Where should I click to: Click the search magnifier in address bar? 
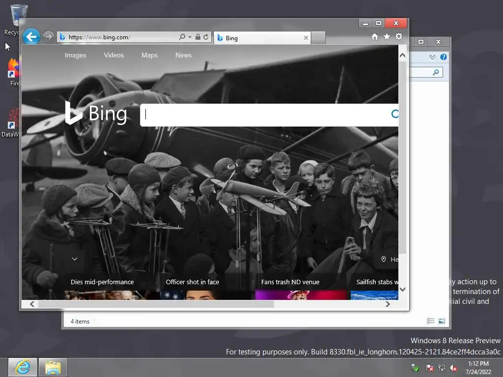(182, 37)
